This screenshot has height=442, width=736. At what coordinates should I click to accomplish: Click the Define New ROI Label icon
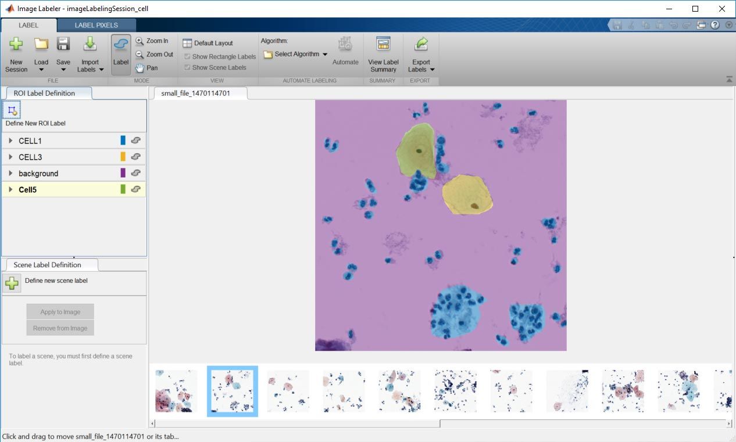(x=12, y=109)
